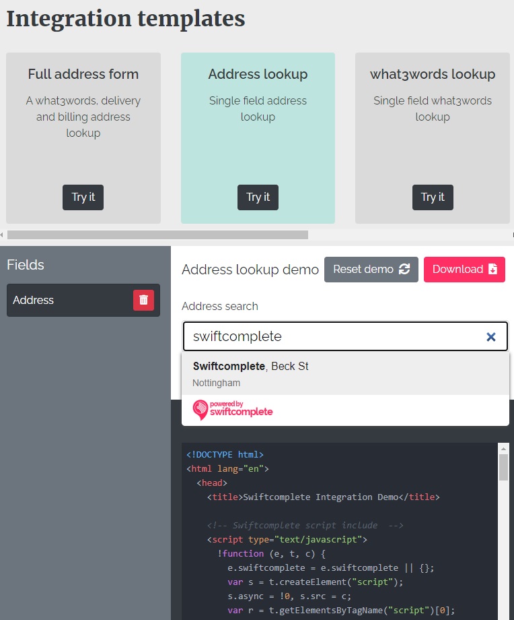Open the powered by swiftcomplete logo
This screenshot has width=514, height=620.
[x=233, y=410]
